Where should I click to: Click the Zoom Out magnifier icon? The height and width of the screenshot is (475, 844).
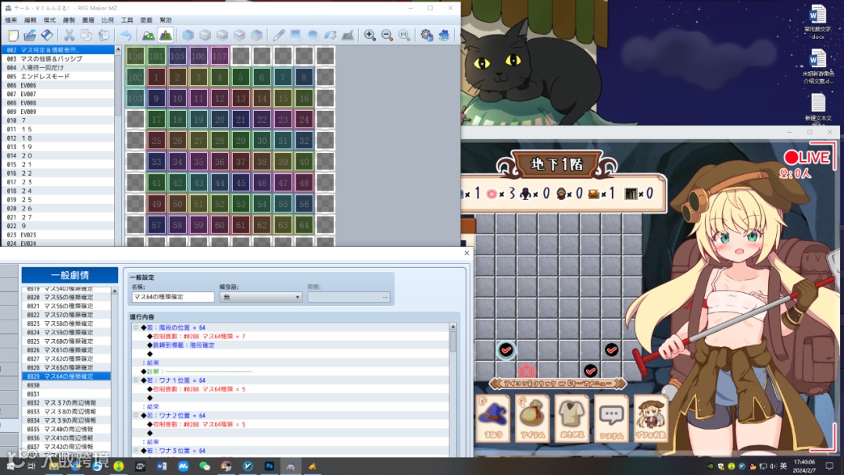(387, 35)
